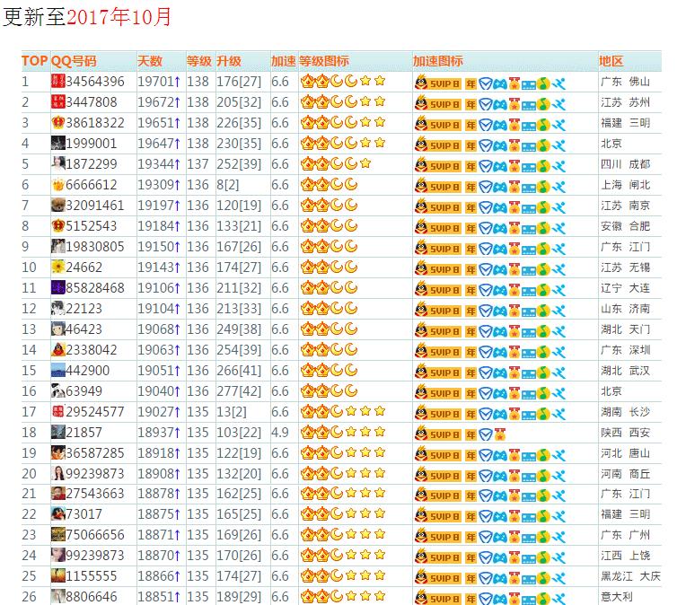677x605 pixels.
Task: Click the medal icon in row 18
Action: [x=500, y=434]
